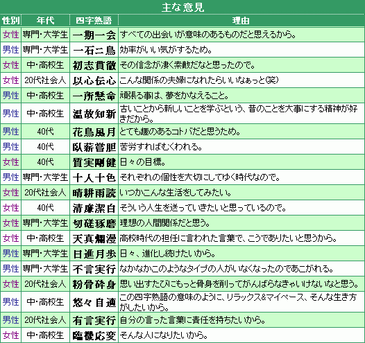This screenshot has height=343, width=365.
Task: Select the idiom 悠々自適
Action: pos(94,302)
